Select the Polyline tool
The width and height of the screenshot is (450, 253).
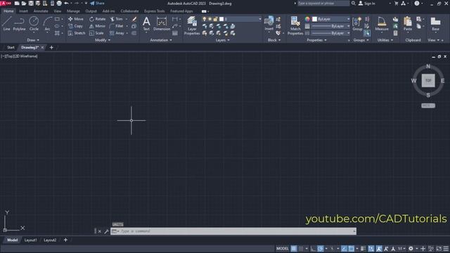click(19, 23)
